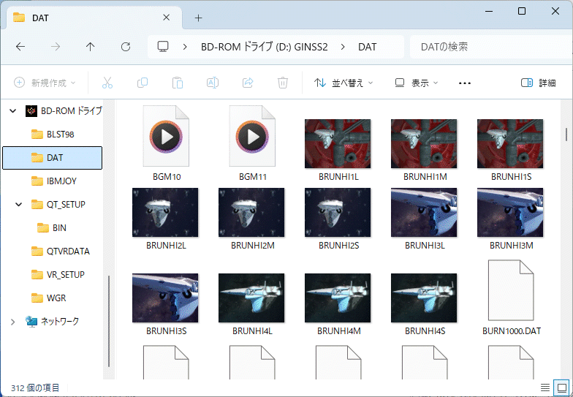
Task: Click the BD-ROM drive disc icon in the sidebar
Action: [x=31, y=111]
